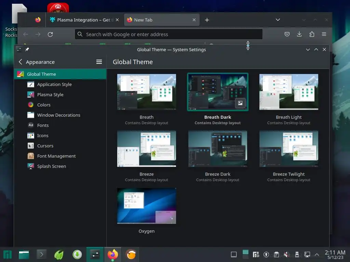Screen dimensions: 350x262
Task: Select the Breeze theme thumbnail
Action: click(x=146, y=149)
